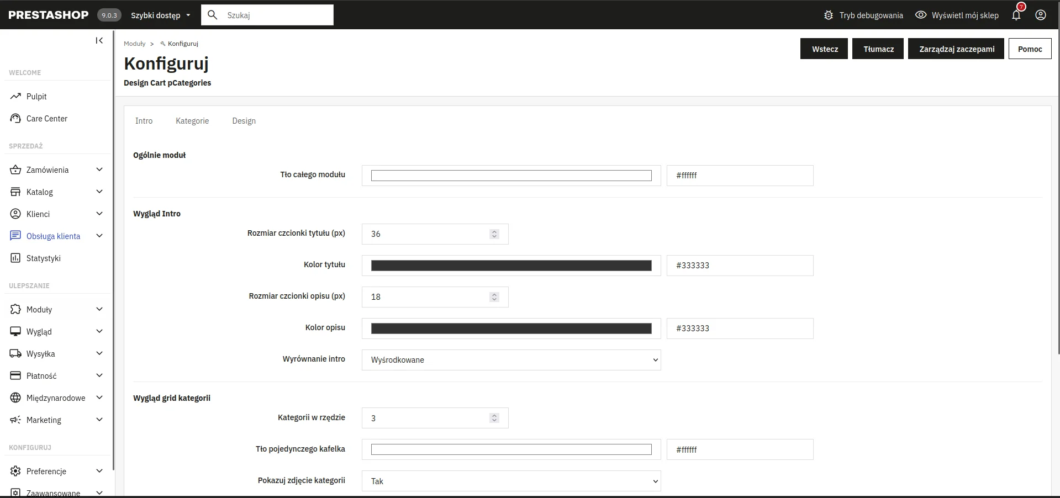Pick color for Tło całego modułu
This screenshot has width=1060, height=498.
pyautogui.click(x=511, y=176)
